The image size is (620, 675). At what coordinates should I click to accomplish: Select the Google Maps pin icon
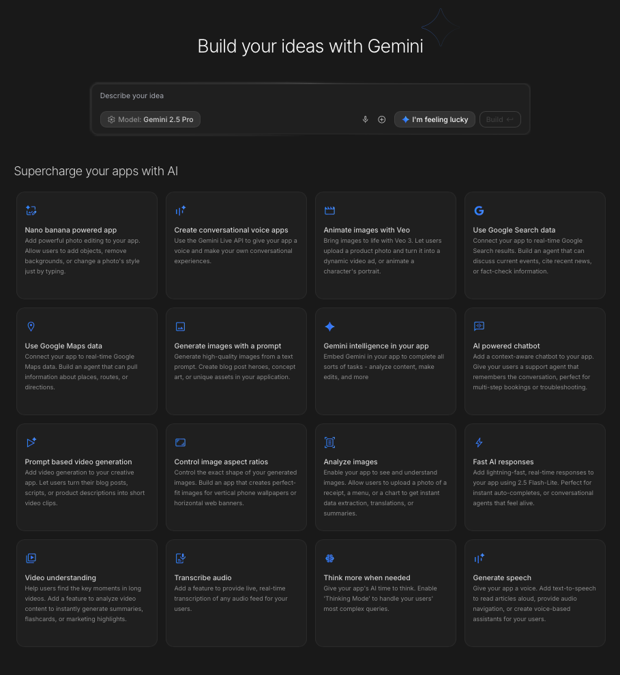(x=31, y=326)
